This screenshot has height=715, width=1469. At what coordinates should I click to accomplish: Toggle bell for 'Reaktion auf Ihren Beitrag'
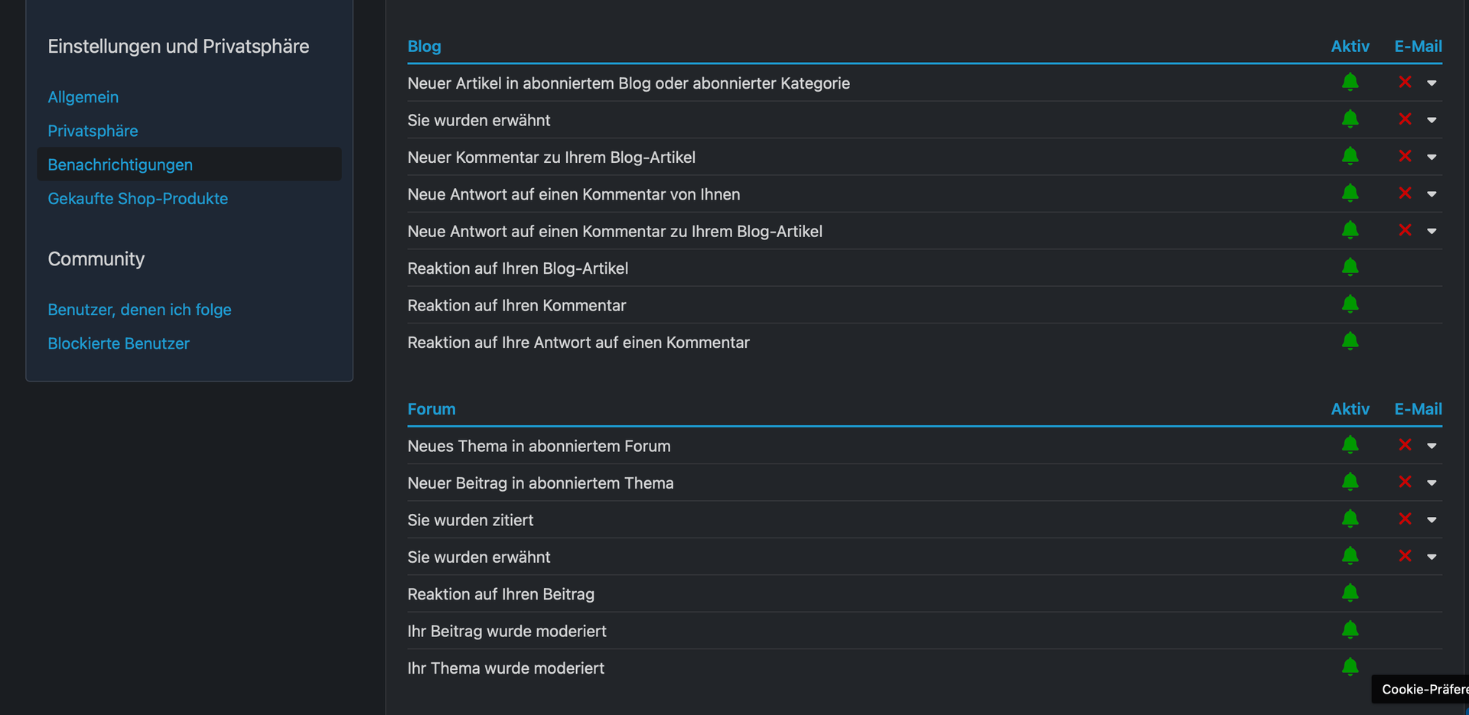(x=1350, y=593)
